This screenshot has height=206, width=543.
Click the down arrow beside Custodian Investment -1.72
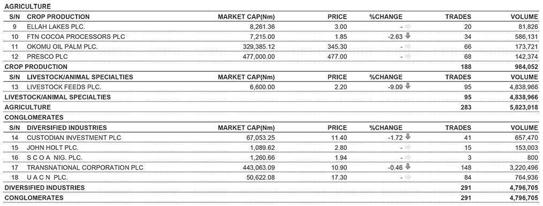pyautogui.click(x=408, y=137)
